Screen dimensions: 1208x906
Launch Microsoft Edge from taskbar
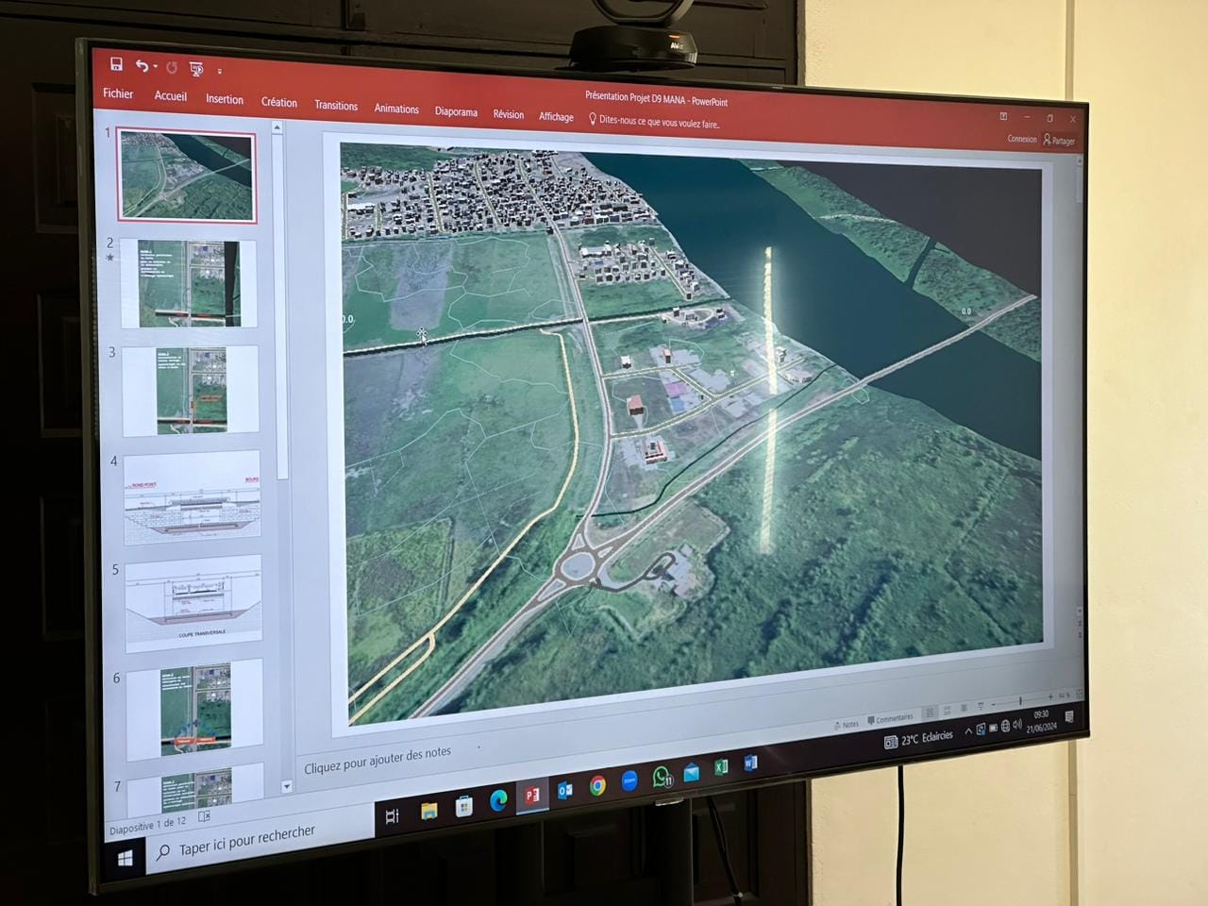coord(498,800)
